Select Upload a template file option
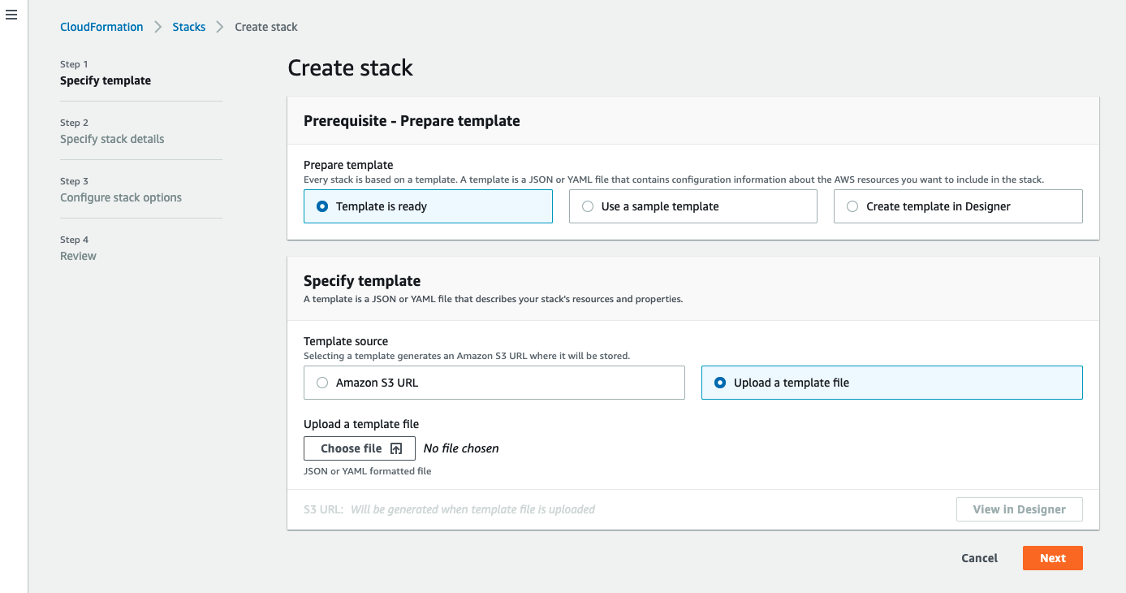1126x593 pixels. (x=720, y=383)
